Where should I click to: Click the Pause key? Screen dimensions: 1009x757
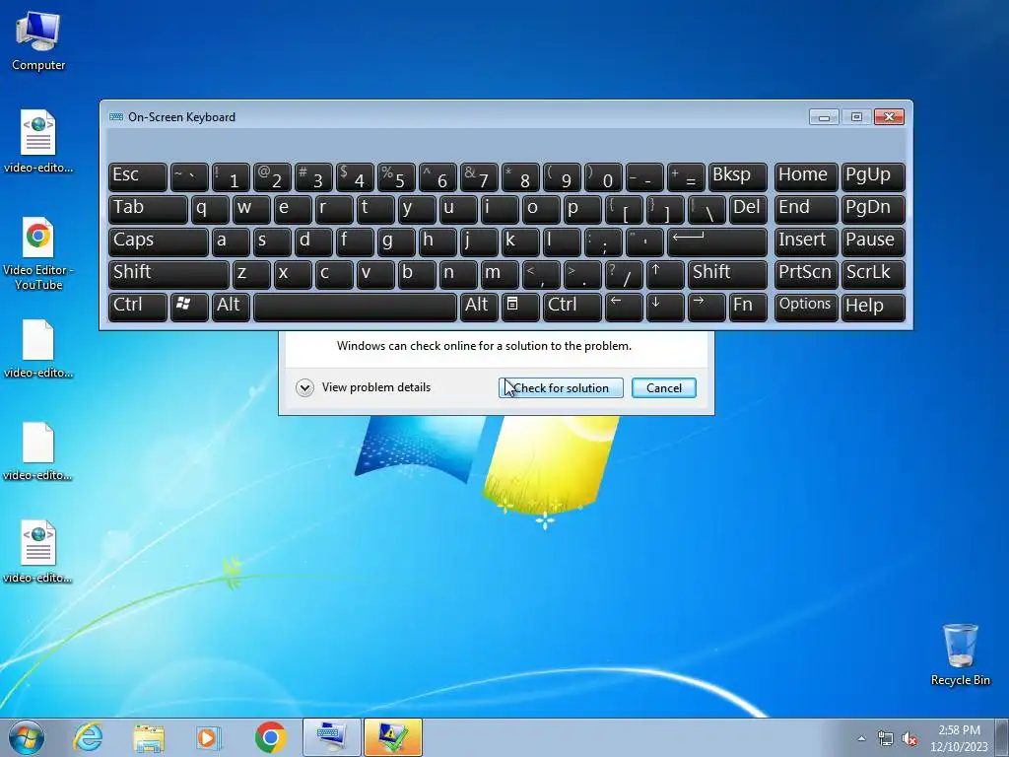pos(873,241)
